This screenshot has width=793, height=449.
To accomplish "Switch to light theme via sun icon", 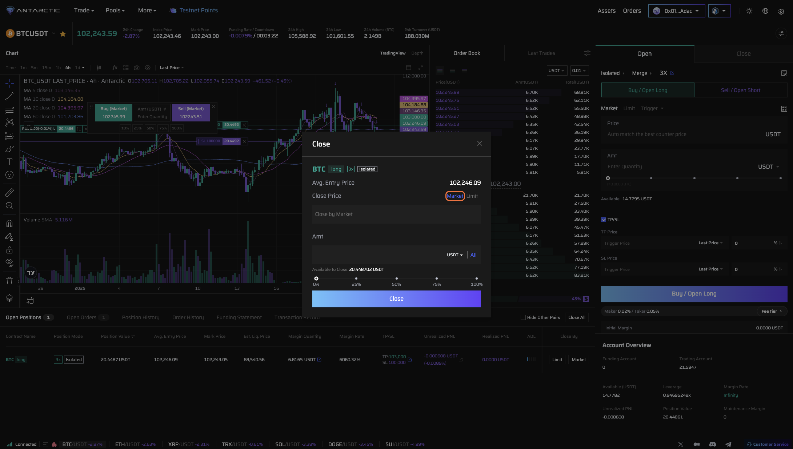I will (x=749, y=11).
